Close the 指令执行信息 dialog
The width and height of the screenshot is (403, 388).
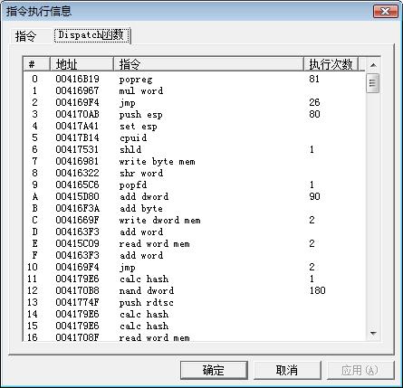386,12
